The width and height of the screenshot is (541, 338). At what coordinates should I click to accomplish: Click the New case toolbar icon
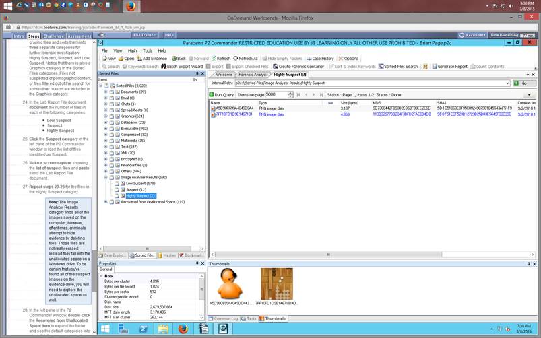[109, 59]
